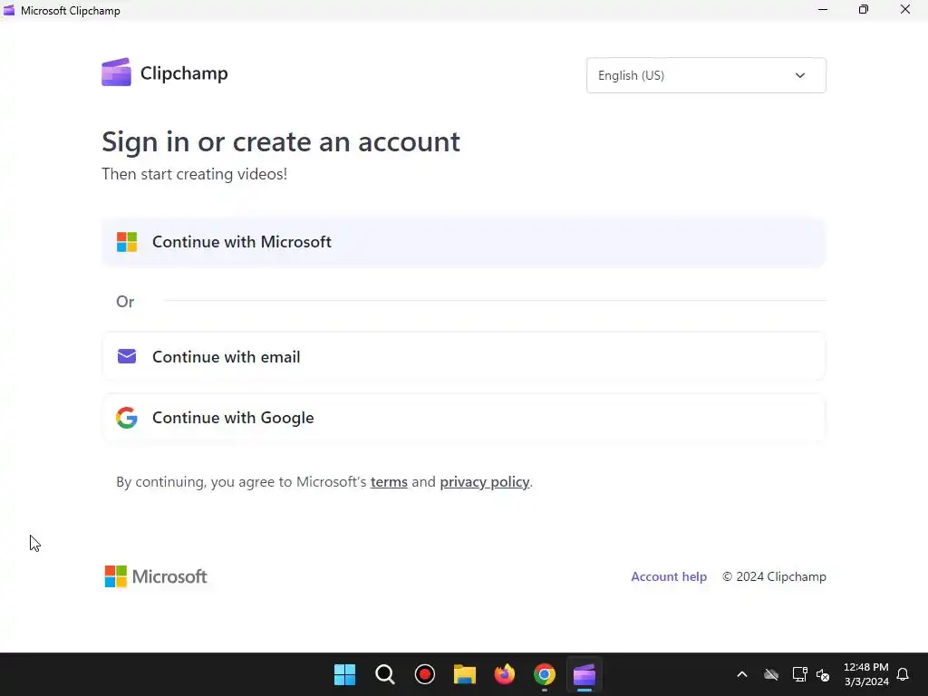The height and width of the screenshot is (696, 928).
Task: Choose Continue with email option
Action: coord(463,356)
